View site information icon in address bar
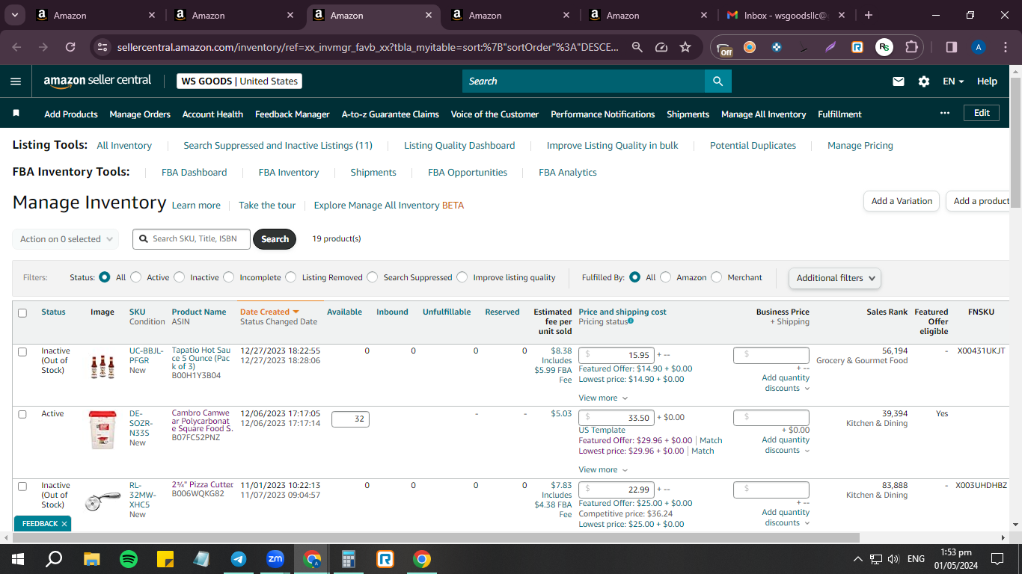Screen dimensions: 1022x574 (102, 47)
